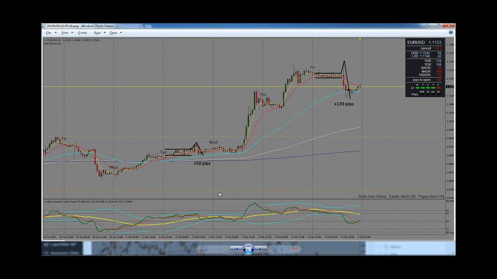
Task: Maximize the Photo Viewer window
Action: click(438, 26)
